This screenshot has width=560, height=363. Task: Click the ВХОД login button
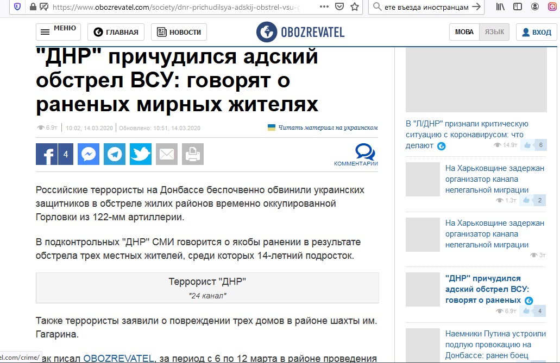pos(537,32)
